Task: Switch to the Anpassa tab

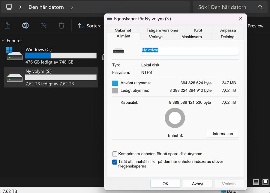Action: pos(228,30)
